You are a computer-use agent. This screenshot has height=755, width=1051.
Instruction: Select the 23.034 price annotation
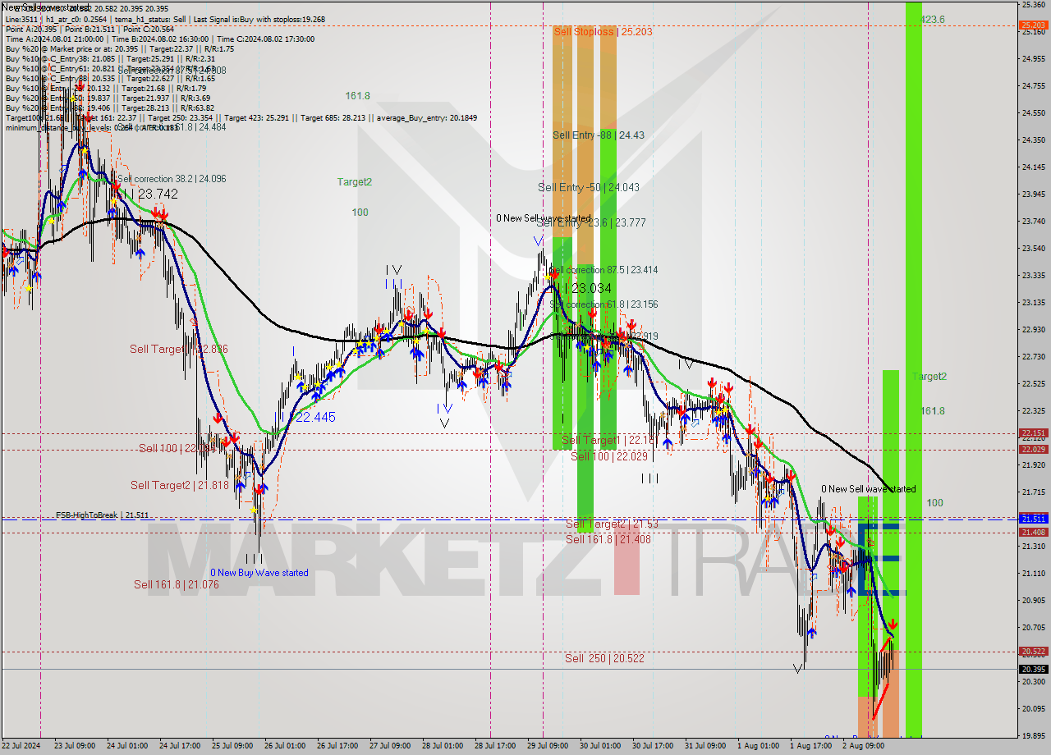591,288
